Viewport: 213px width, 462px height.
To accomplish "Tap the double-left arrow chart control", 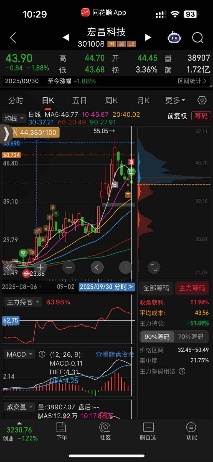I will 9,267.
